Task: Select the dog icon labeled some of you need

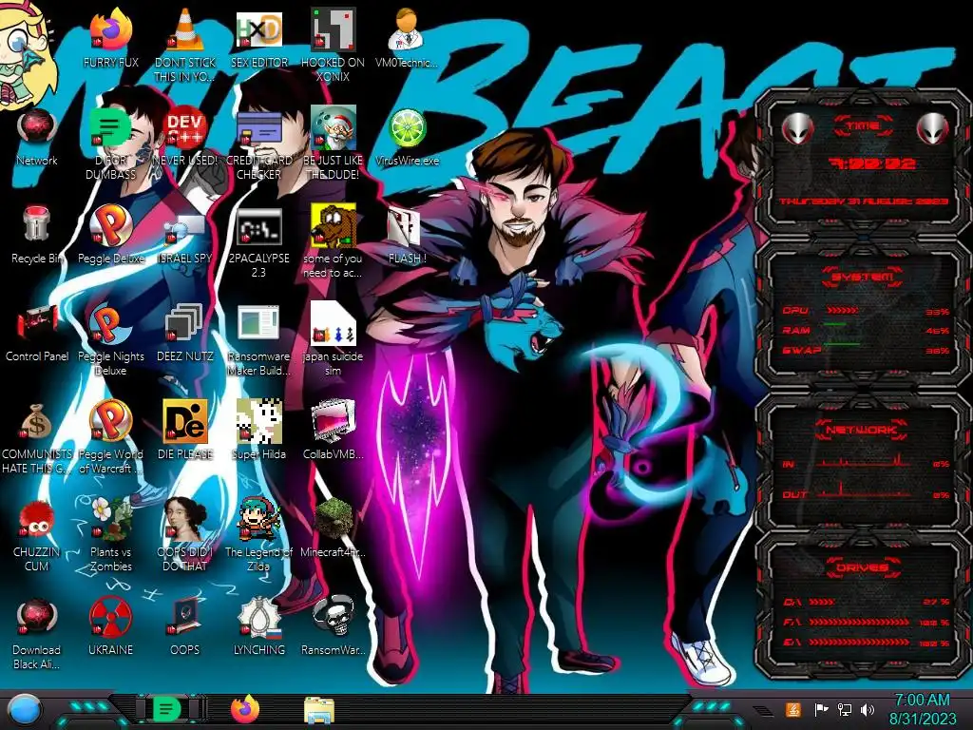Action: point(333,224)
